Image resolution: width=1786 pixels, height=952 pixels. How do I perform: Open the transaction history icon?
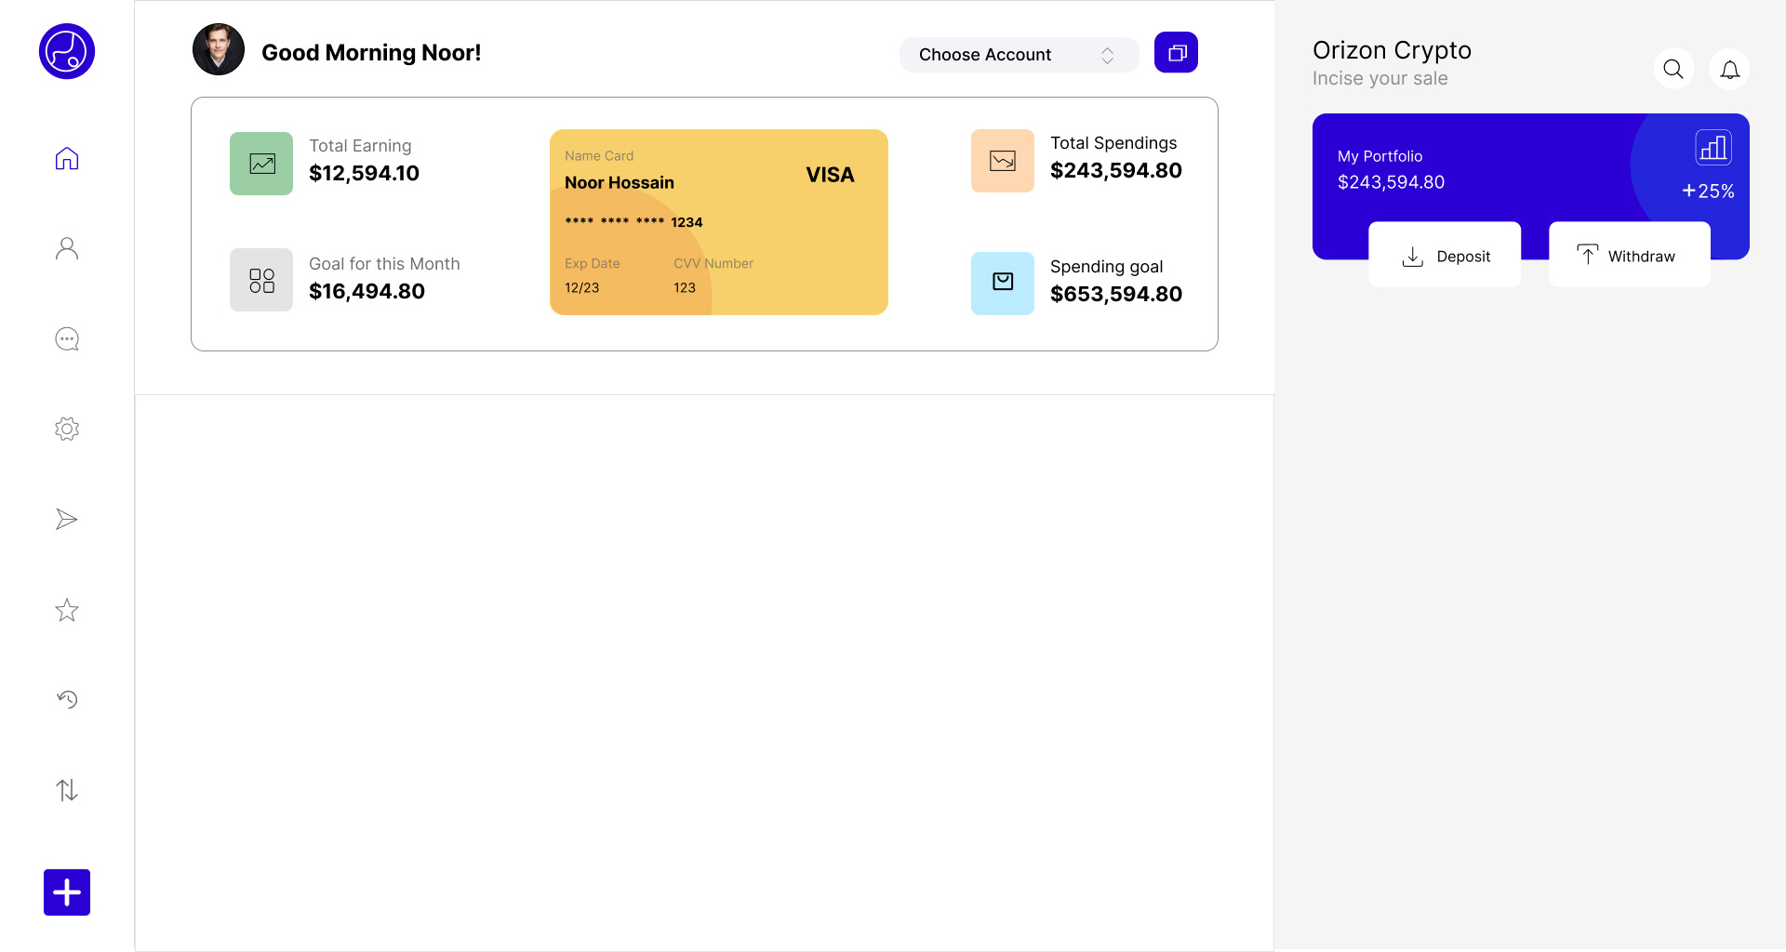coord(66,699)
